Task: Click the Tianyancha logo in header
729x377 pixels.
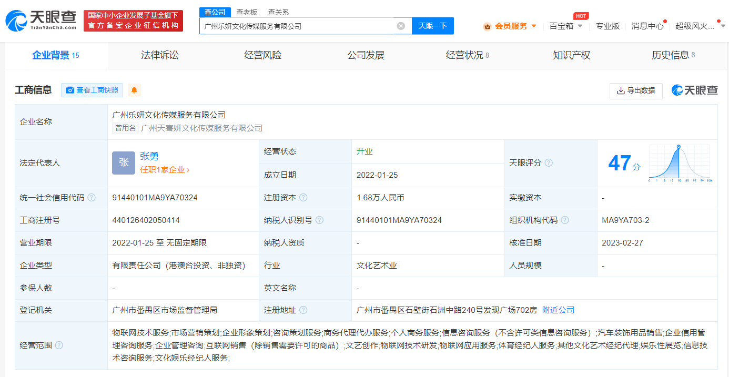Action: pyautogui.click(x=41, y=21)
